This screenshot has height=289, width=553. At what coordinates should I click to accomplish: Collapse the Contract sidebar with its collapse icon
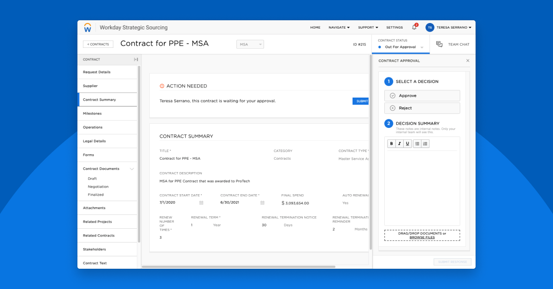pyautogui.click(x=135, y=59)
